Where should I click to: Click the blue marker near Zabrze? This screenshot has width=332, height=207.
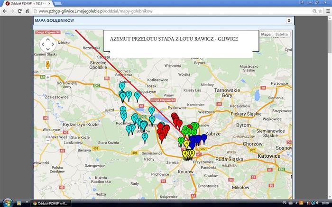coord(204,137)
